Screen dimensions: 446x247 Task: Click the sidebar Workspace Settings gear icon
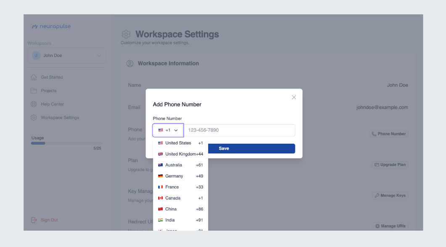click(34, 117)
